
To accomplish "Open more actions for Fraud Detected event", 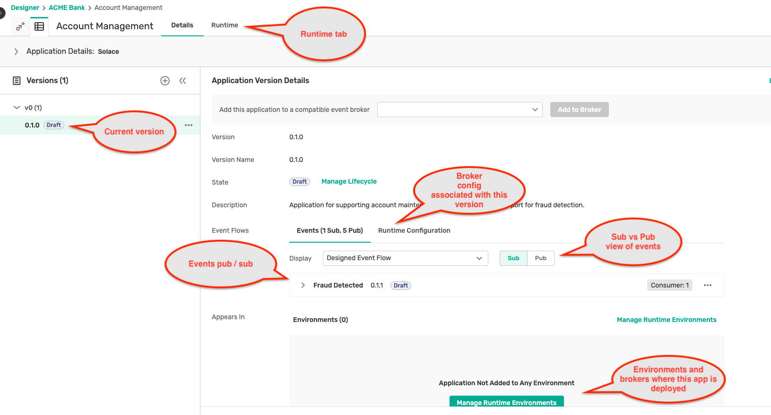I will pos(707,285).
